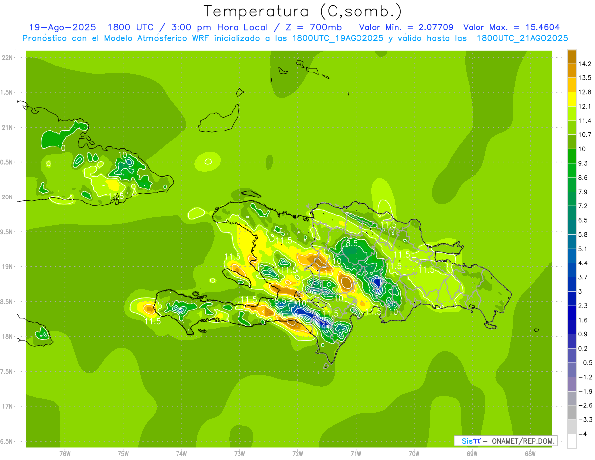
Task: Click the "12.8" colorbar value
Action: (x=585, y=92)
